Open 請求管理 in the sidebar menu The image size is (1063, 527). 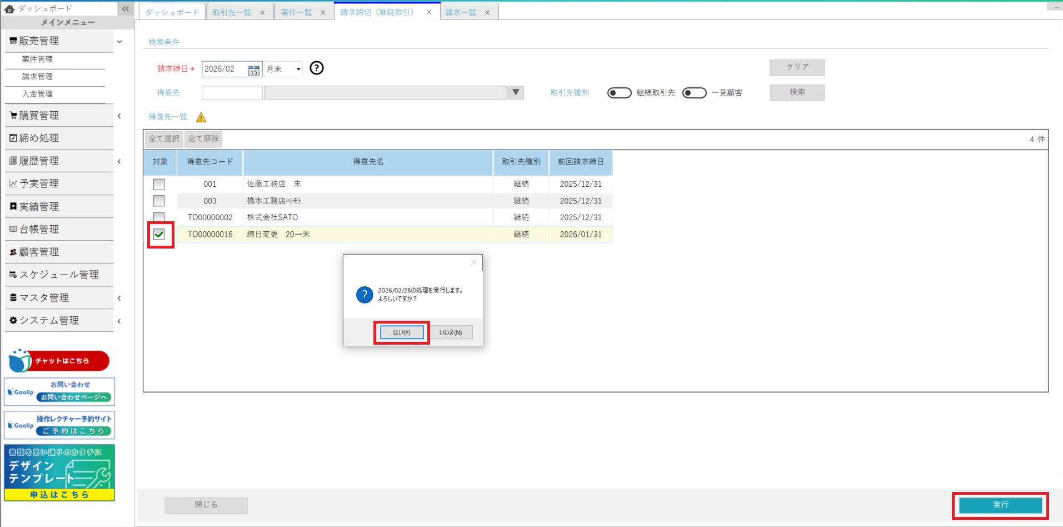point(38,77)
